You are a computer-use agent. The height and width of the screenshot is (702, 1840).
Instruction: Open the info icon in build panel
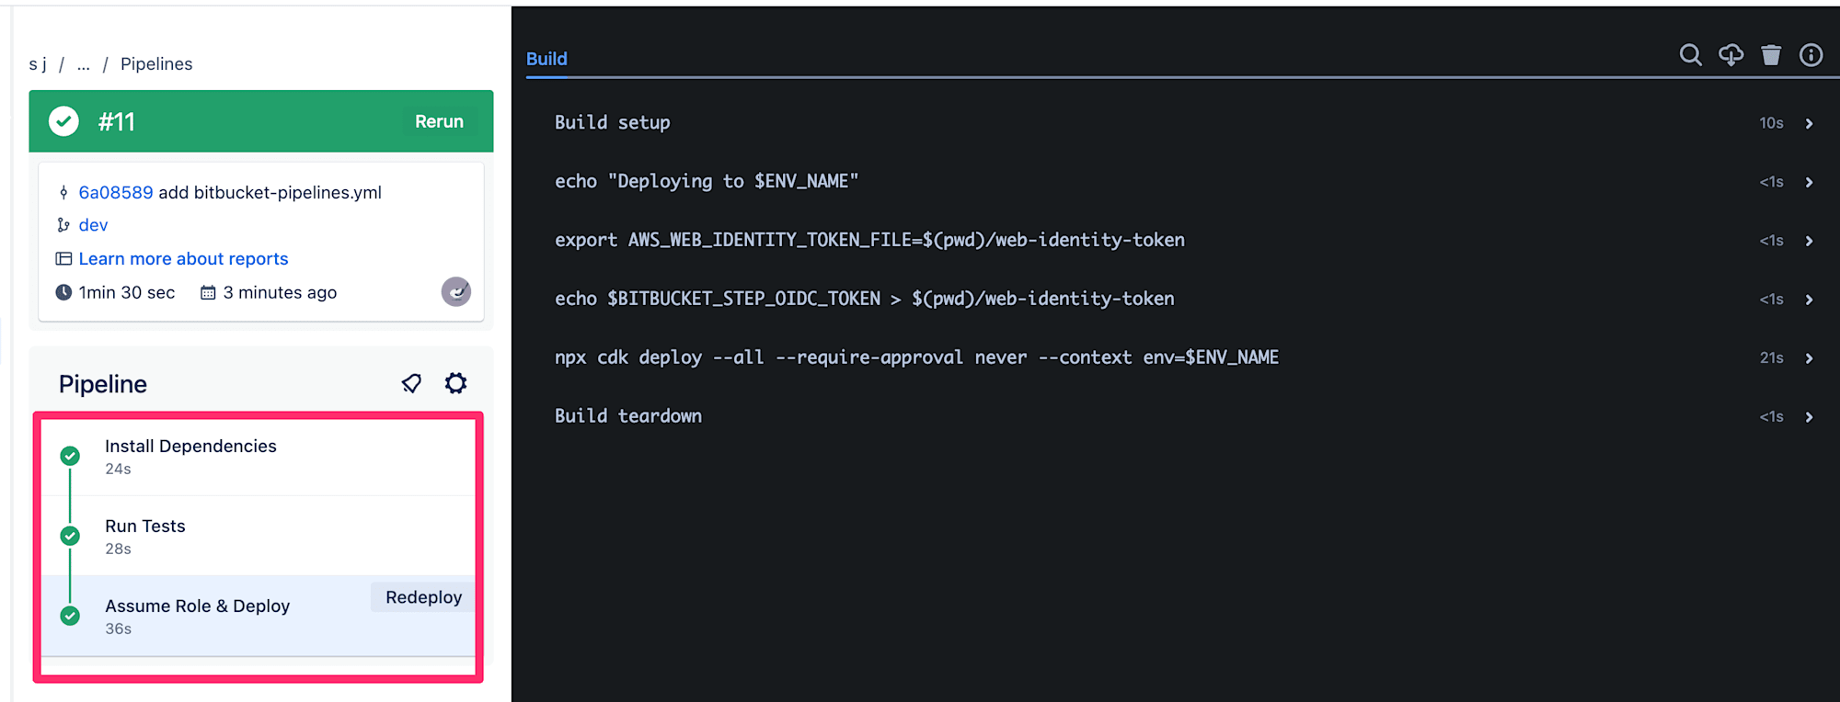point(1811,55)
